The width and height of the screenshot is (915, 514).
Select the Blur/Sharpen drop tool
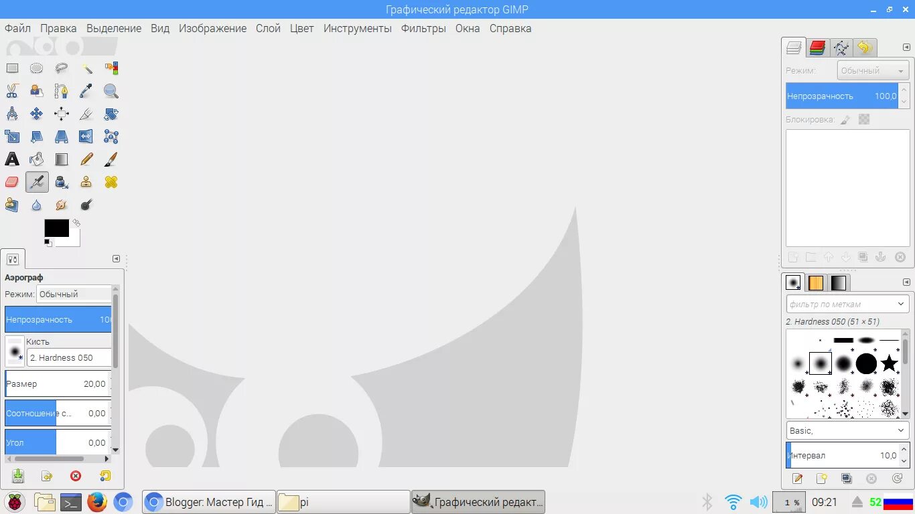[x=37, y=205]
